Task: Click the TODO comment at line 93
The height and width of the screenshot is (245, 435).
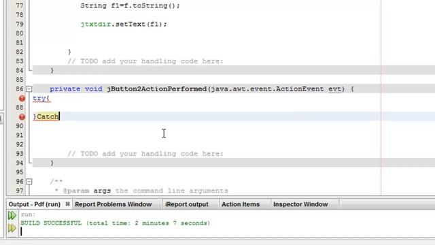Action: click(x=145, y=154)
